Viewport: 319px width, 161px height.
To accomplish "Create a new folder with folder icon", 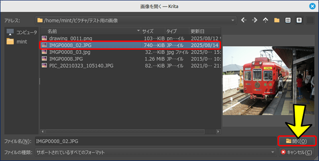I will 276,20.
